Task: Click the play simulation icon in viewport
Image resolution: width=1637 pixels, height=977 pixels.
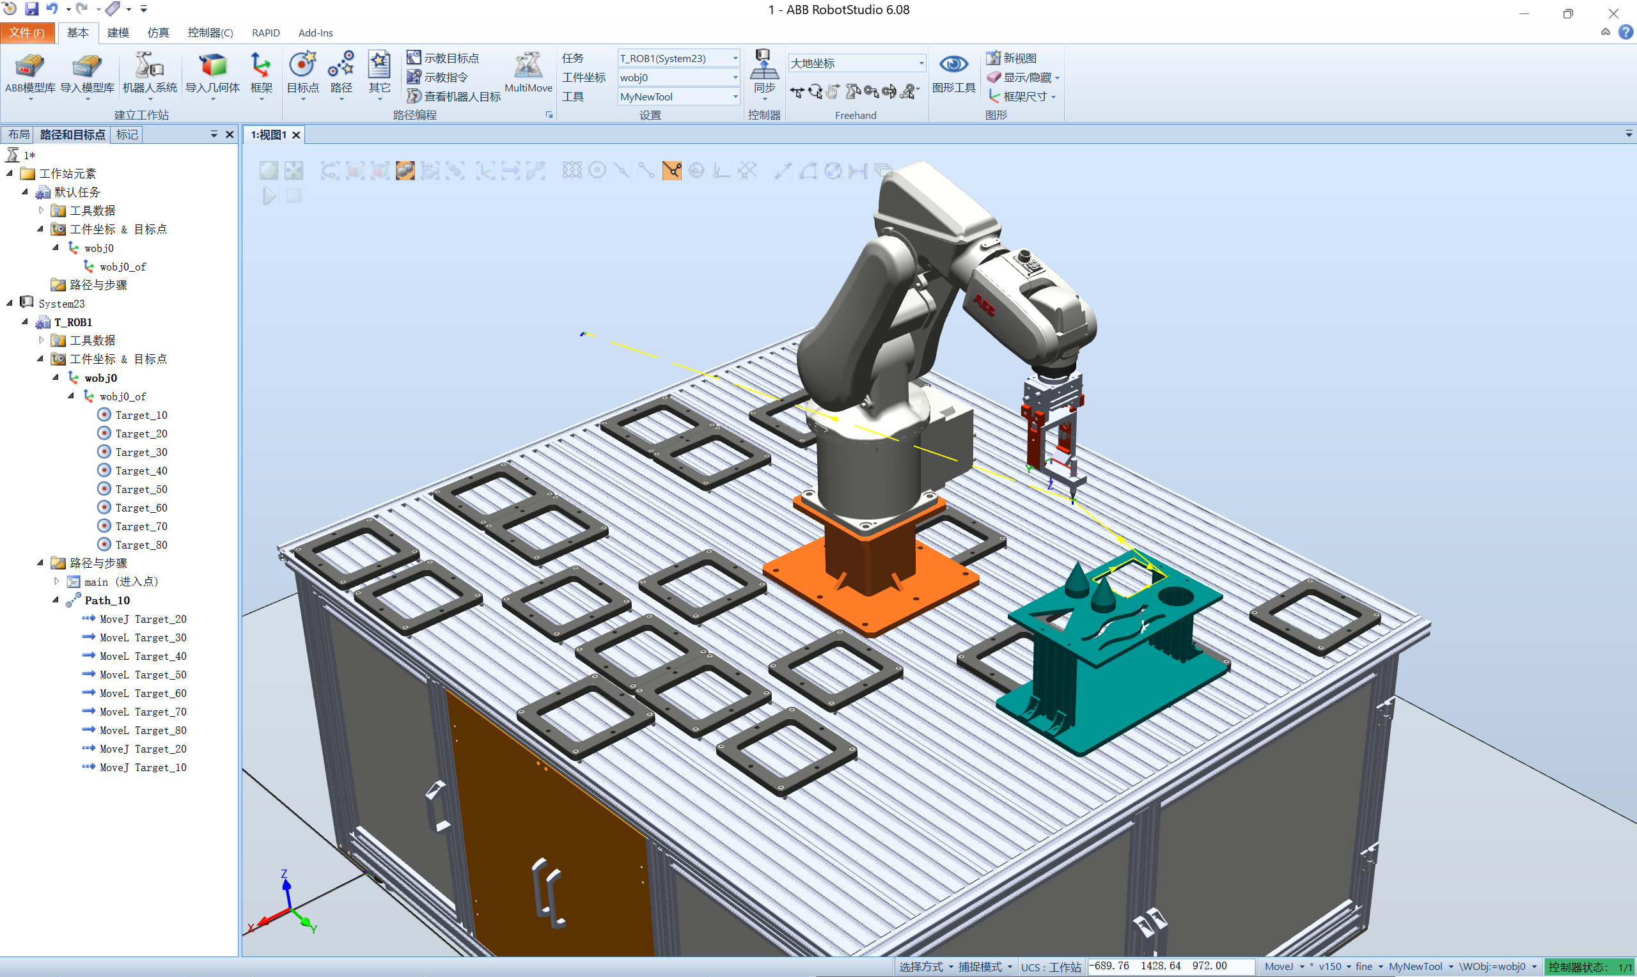Action: 269,196
